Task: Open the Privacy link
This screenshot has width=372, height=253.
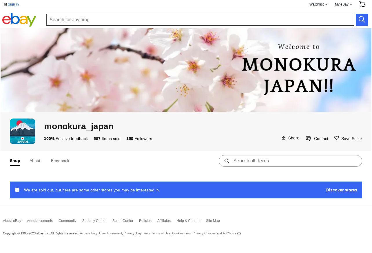Action: tap(129, 233)
